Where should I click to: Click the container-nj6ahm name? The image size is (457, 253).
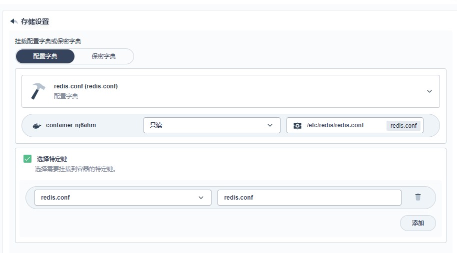point(71,125)
